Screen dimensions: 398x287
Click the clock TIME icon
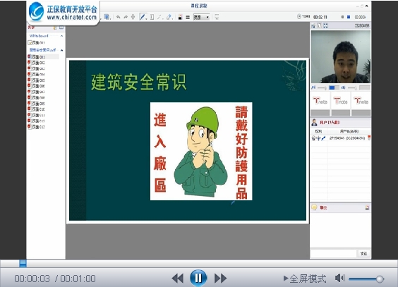[x=299, y=16]
